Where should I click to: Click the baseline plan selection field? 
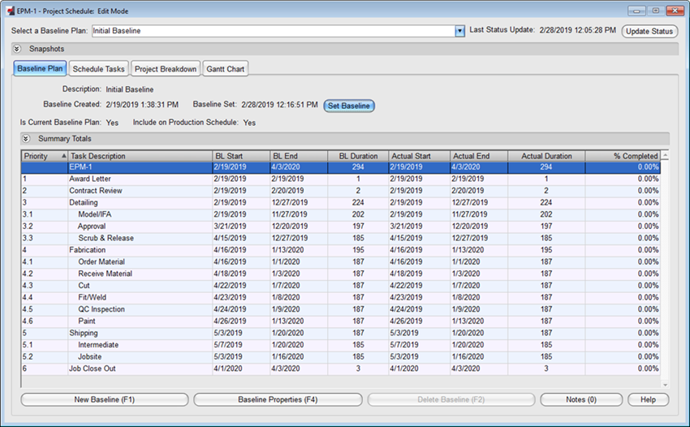271,31
